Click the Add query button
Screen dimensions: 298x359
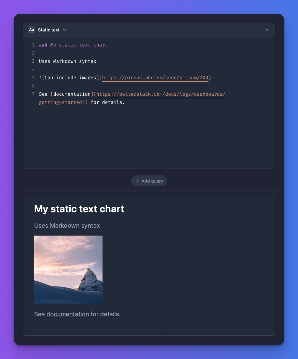(x=149, y=181)
